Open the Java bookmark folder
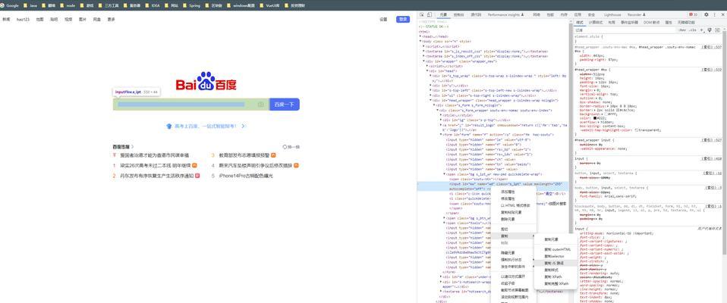This screenshot has width=727, height=303. (x=30, y=5)
